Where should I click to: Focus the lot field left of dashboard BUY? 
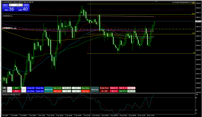point(9,90)
